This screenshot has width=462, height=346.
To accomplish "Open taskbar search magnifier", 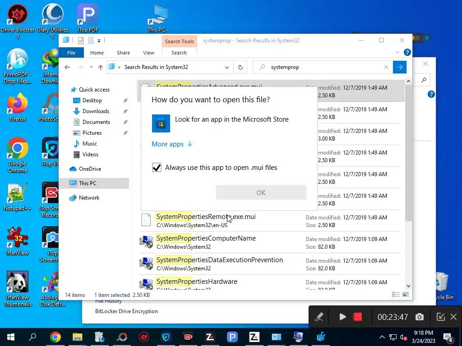I will 32,337.
